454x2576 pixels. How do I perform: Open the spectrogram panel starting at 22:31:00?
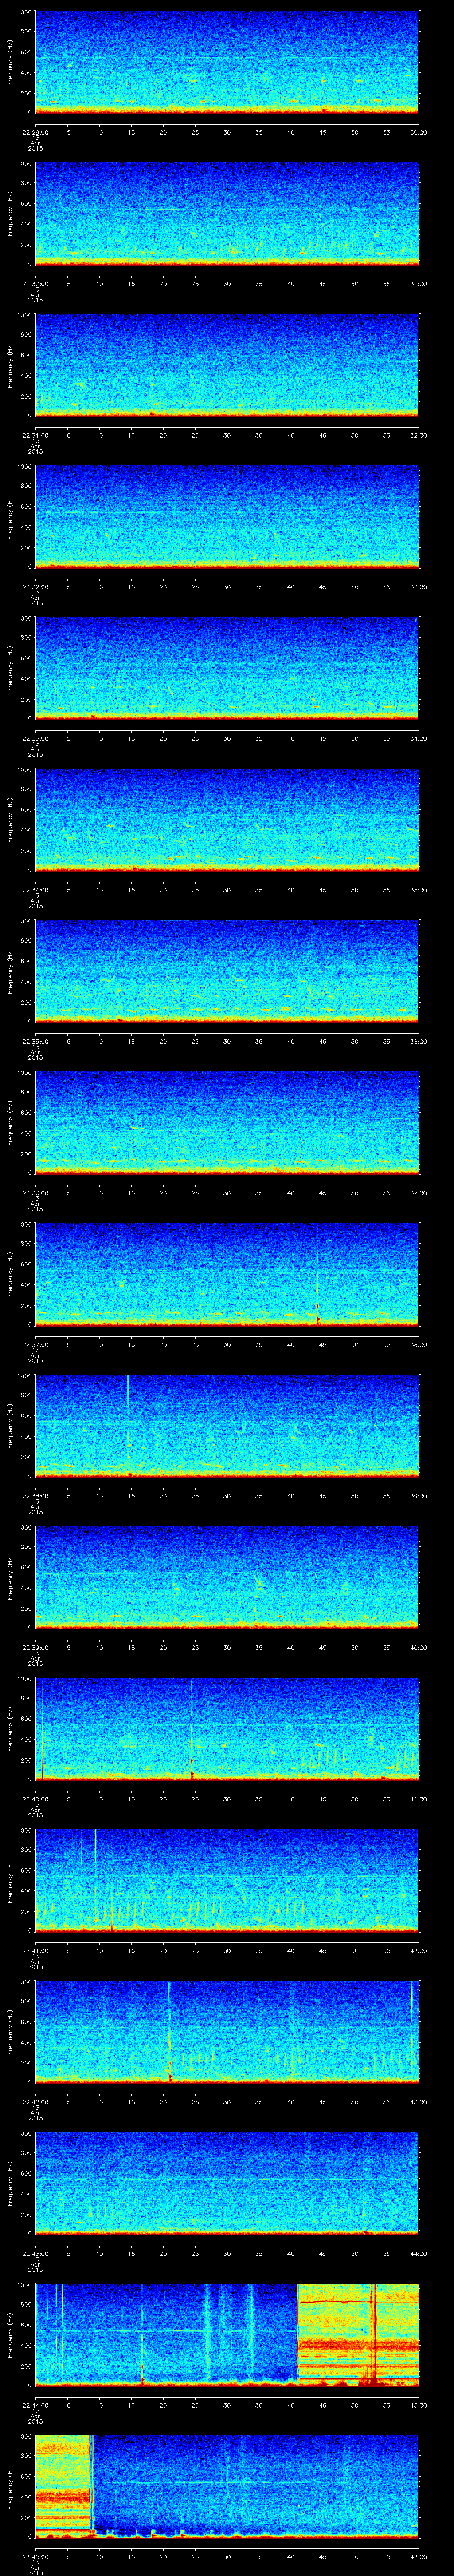click(227, 366)
